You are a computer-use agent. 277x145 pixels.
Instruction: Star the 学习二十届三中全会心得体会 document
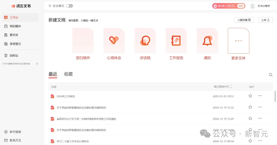[250, 141]
